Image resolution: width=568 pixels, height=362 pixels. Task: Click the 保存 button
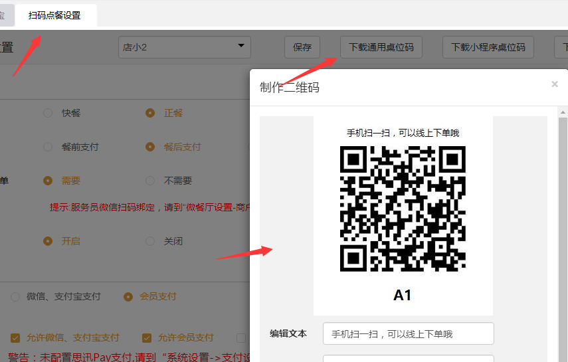pyautogui.click(x=302, y=47)
